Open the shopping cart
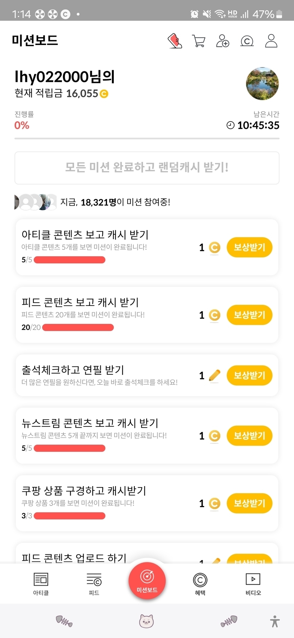Viewport: 294px width, 638px height. (198, 41)
